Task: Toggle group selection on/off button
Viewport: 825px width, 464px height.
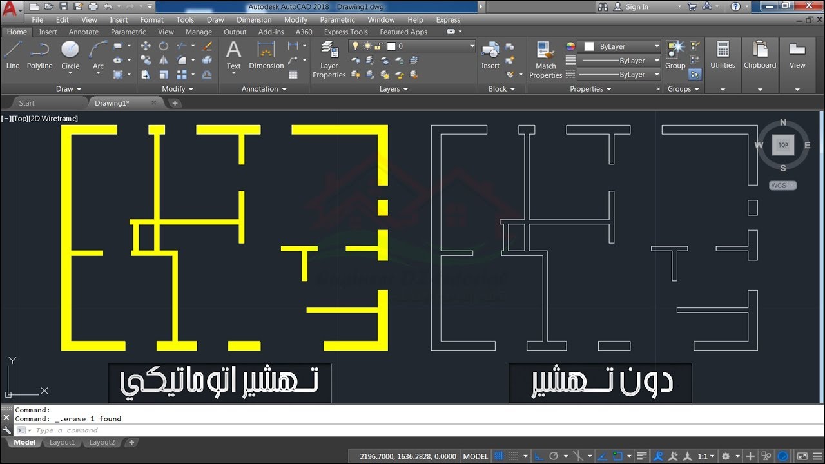Action: [694, 74]
